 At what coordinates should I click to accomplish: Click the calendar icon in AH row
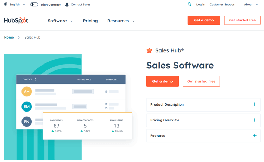106,92
